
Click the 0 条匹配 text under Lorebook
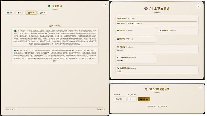120,61
